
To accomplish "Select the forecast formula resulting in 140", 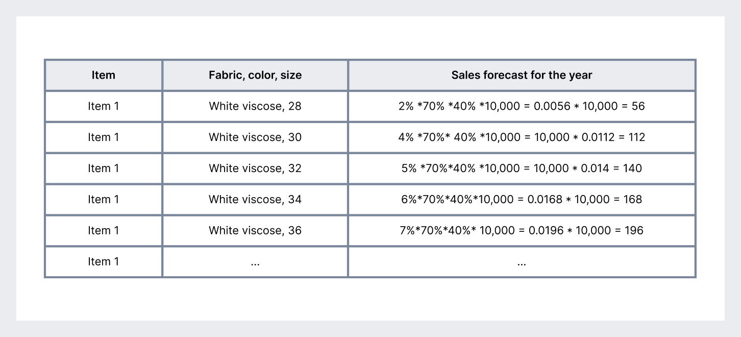I will tap(522, 168).
